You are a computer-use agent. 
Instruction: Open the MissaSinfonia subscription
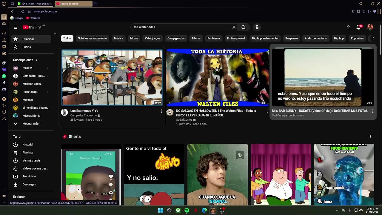click(x=31, y=116)
